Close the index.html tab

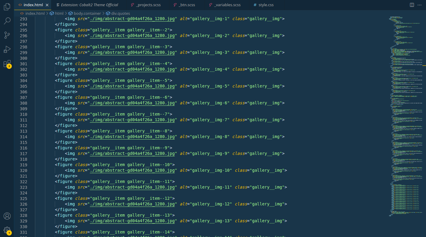pyautogui.click(x=47, y=5)
